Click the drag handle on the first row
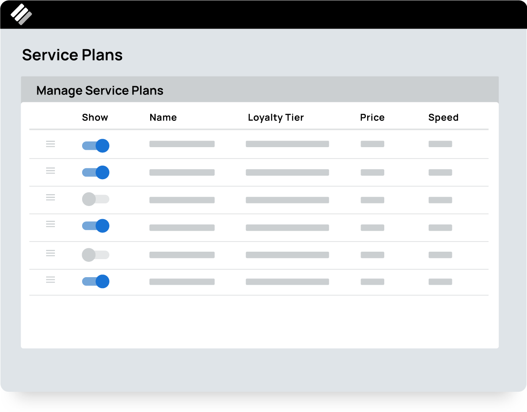The image size is (527, 412). coord(51,144)
